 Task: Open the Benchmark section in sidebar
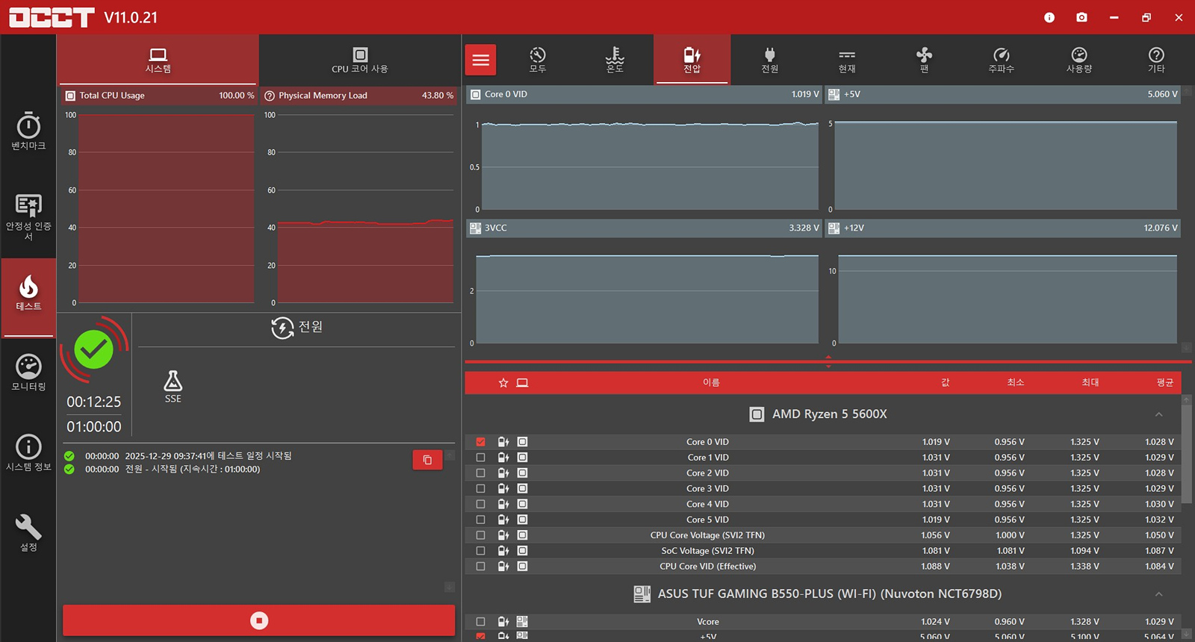28,131
